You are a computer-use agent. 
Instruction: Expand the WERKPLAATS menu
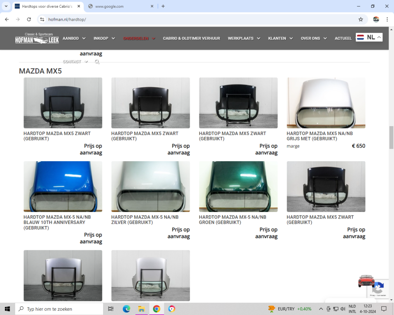[x=244, y=38]
